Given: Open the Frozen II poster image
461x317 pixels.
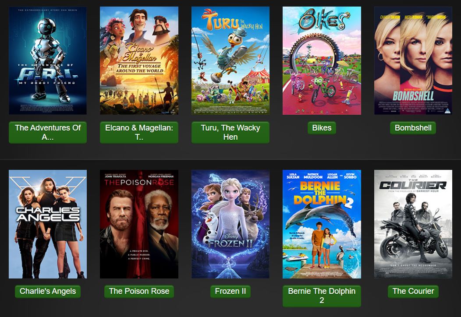Looking at the screenshot, I should click(x=230, y=224).
